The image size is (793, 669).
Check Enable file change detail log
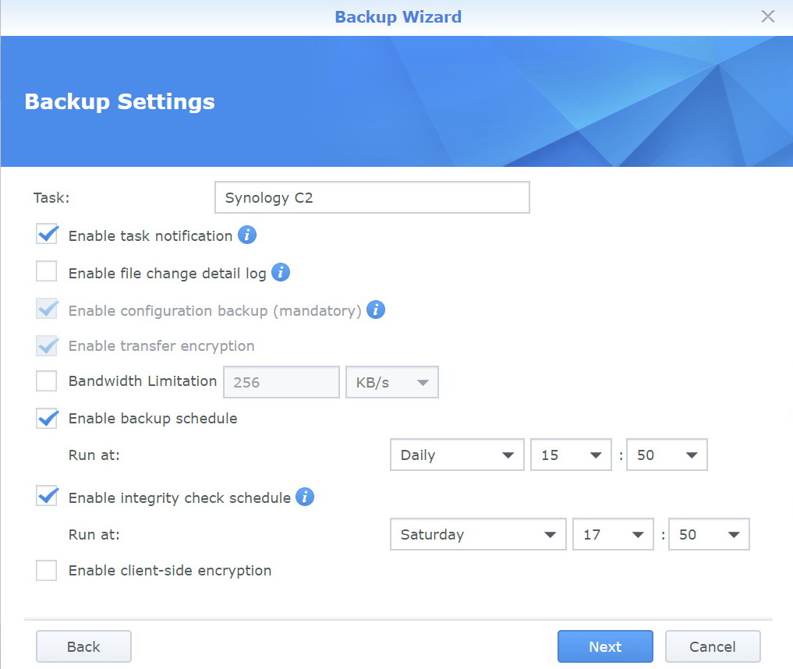pyautogui.click(x=47, y=271)
